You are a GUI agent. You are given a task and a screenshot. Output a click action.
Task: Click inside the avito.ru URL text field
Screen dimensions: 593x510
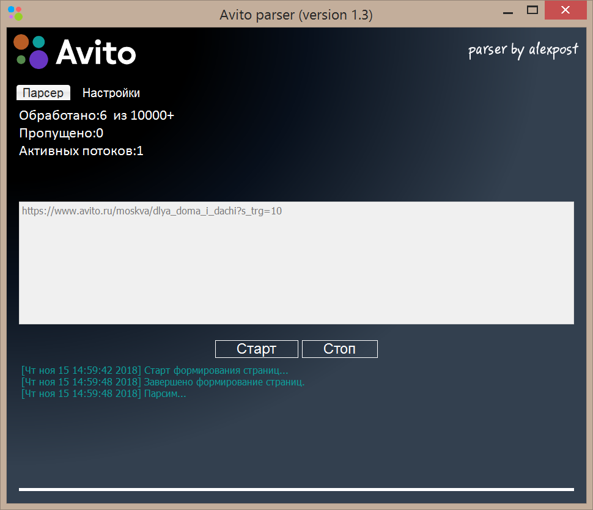click(296, 263)
